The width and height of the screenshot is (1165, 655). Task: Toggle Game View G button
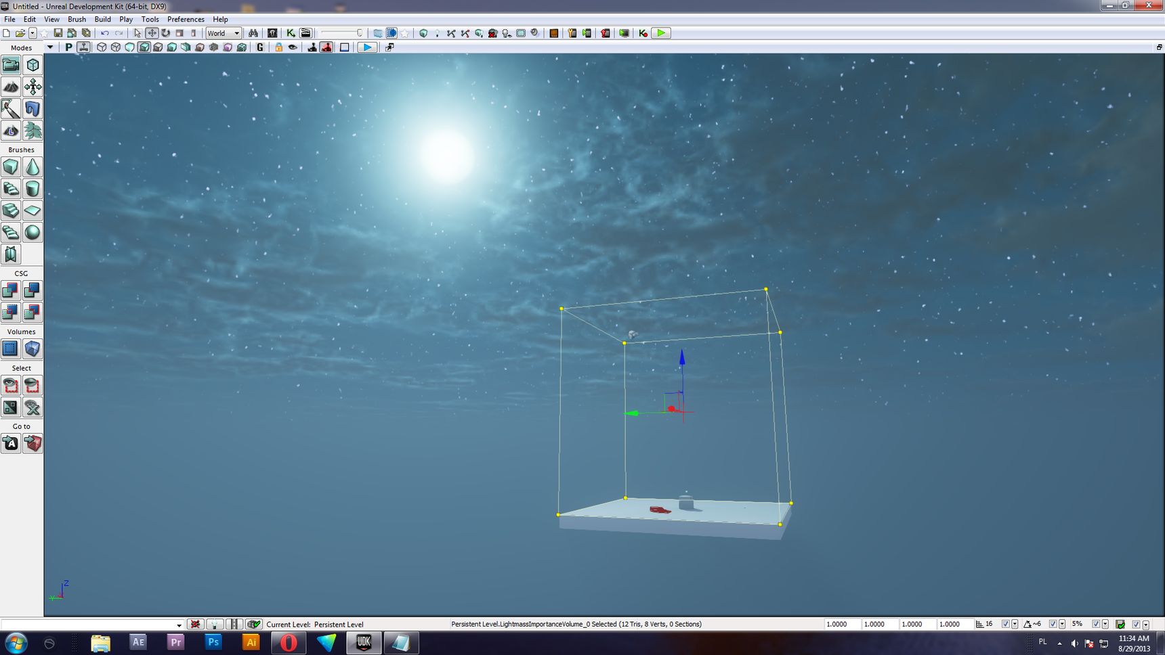[260, 47]
